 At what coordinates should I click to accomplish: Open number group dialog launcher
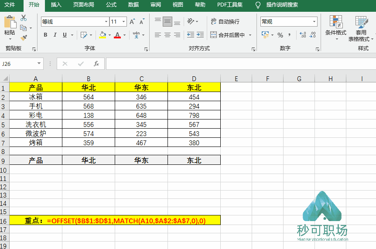(x=318, y=49)
